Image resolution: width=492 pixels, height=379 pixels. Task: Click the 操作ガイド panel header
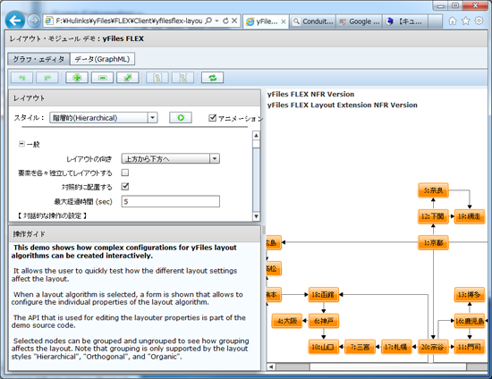click(x=134, y=234)
